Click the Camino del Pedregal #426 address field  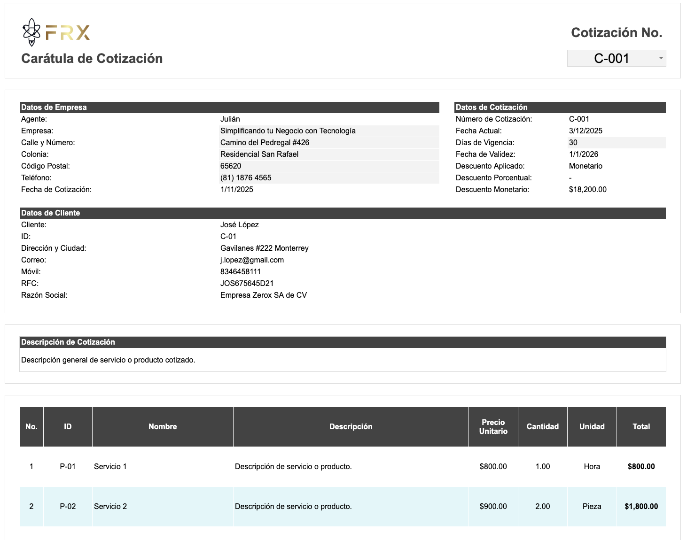(x=329, y=143)
